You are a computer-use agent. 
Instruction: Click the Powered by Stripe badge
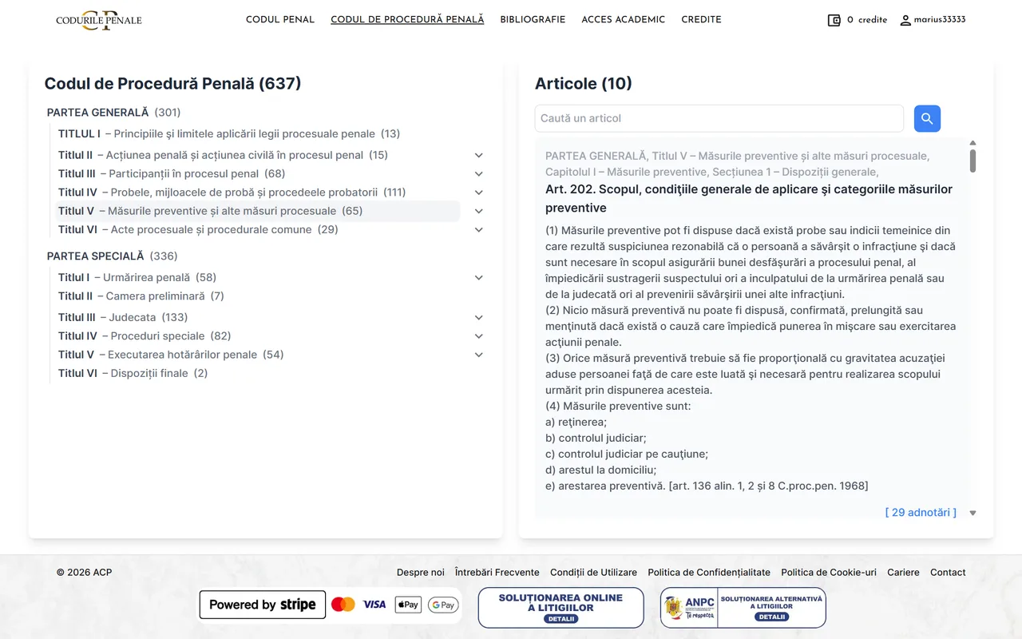pos(263,605)
